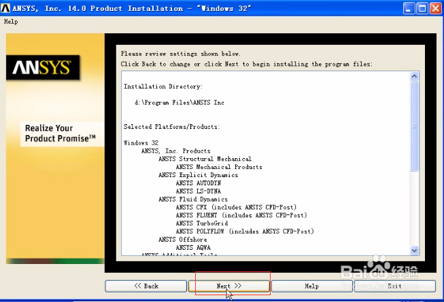The image size is (444, 302).
Task: Click the scrollbar down arrow
Action: 414,250
